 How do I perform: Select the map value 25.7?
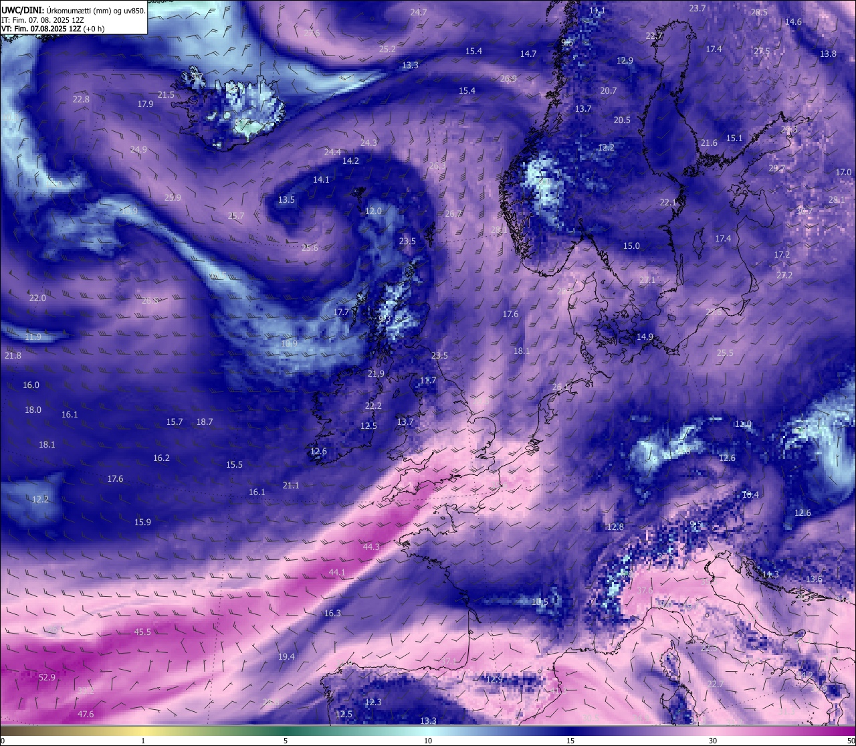pyautogui.click(x=236, y=215)
